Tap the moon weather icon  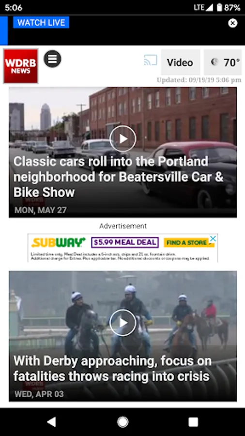[x=214, y=62]
